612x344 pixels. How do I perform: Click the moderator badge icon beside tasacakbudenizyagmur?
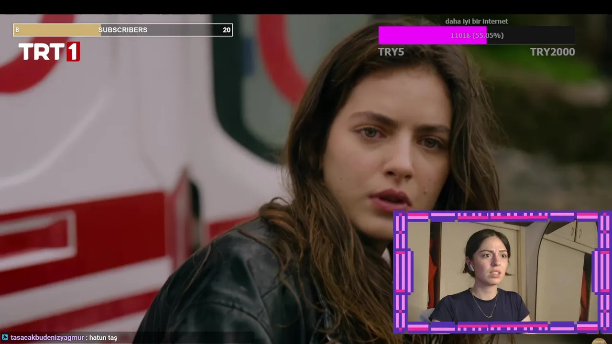point(5,338)
